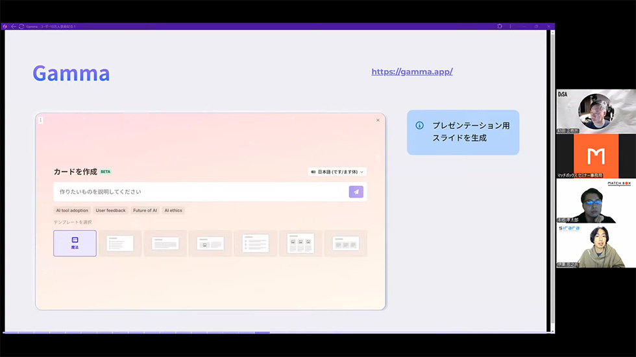The image size is (636, 357).
Task: Open the vertical dots menu in title bar
Action: tap(510, 27)
